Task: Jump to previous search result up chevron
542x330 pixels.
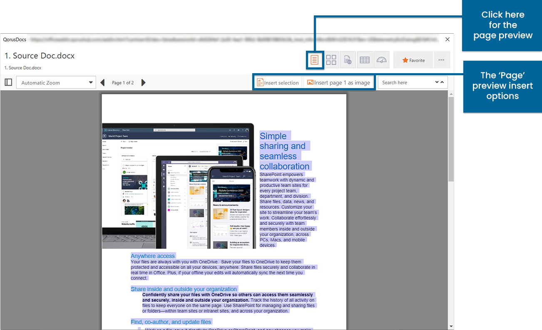Action: [442, 82]
